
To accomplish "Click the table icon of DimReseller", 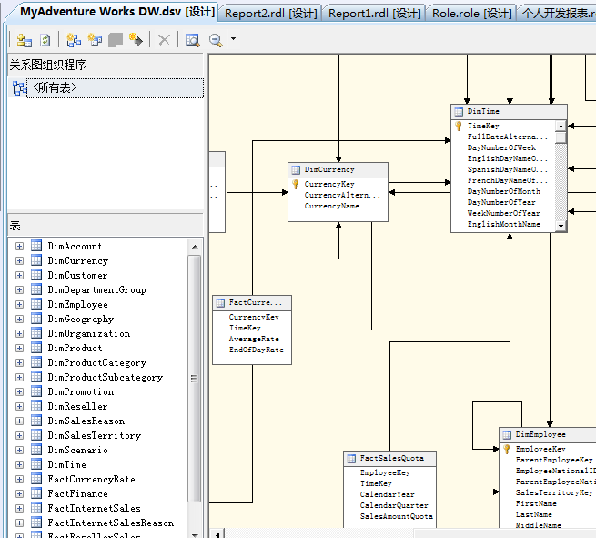I will (36, 406).
